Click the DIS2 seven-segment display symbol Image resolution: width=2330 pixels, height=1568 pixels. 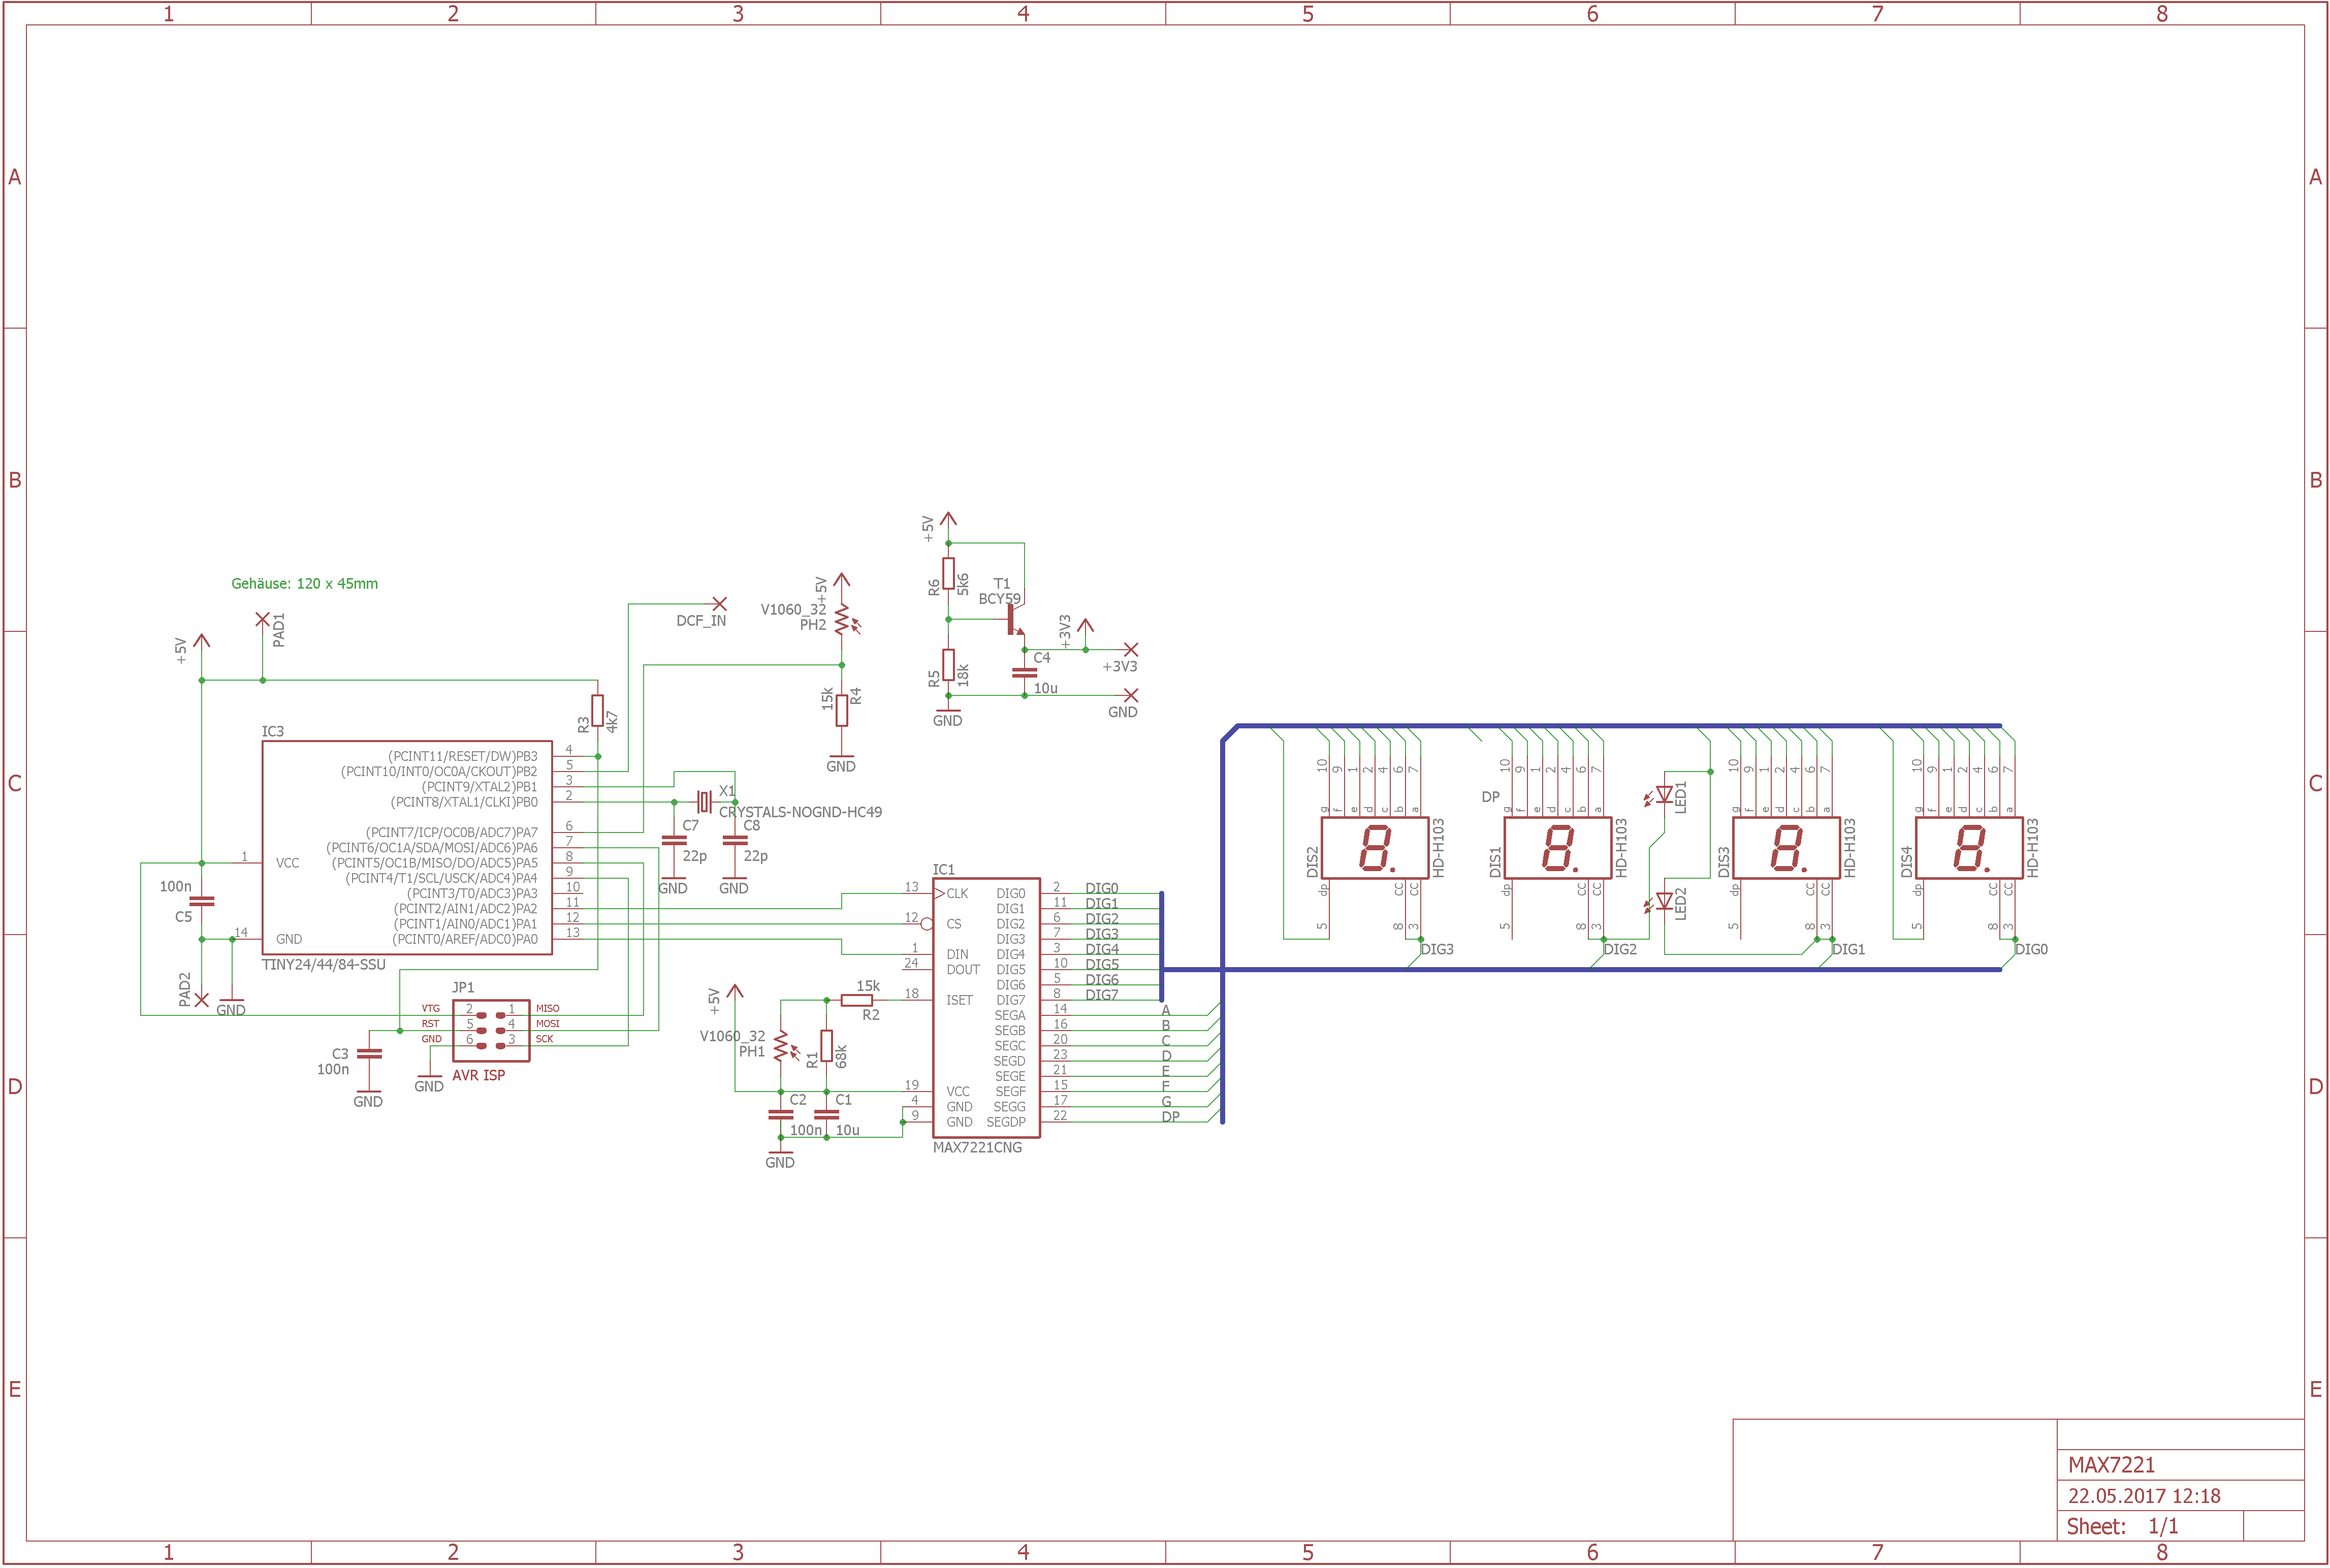click(x=1375, y=848)
